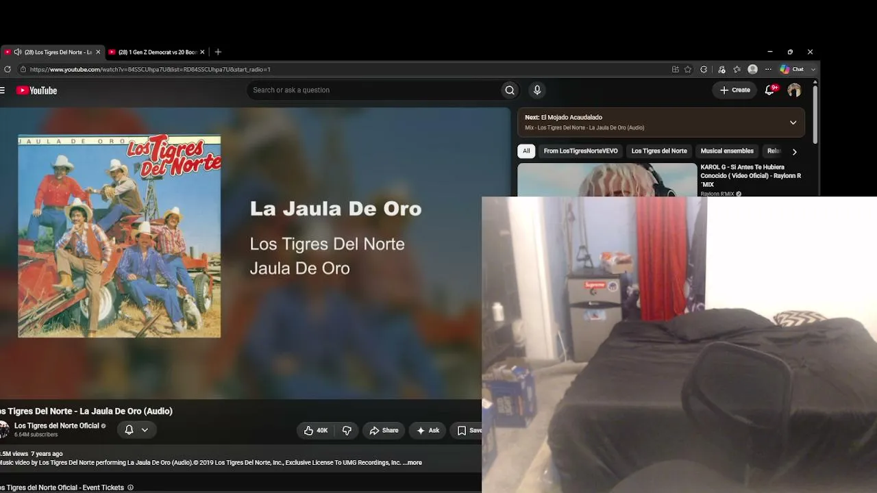The image size is (877, 493).
Task: Open KAROL G - Si Antes Te Hubiera Conocido title
Action: pos(751,175)
